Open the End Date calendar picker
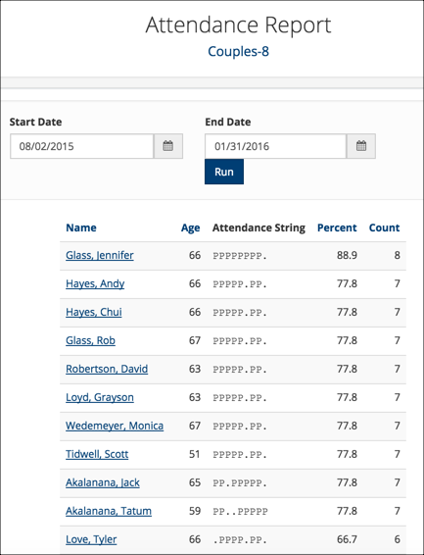 pos(361,146)
